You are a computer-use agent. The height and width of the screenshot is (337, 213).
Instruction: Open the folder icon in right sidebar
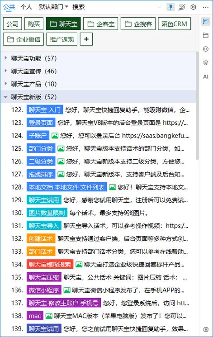pyautogui.click(x=206, y=35)
